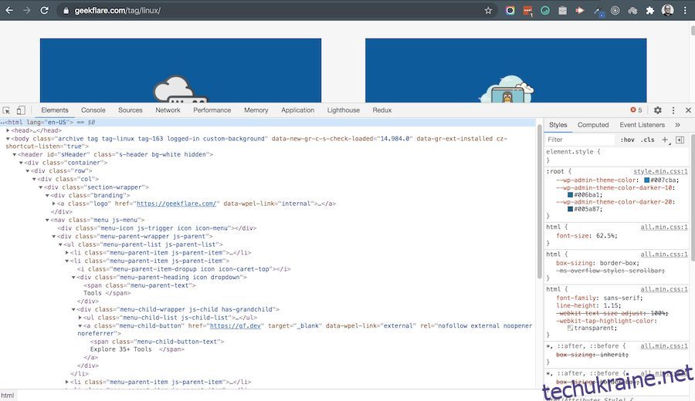Screen dimensions: 695x401
Task: Open color picker for #005a87 swatch
Action: [x=571, y=209]
